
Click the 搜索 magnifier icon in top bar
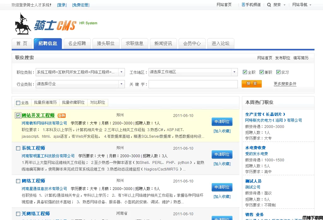[x=269, y=5]
